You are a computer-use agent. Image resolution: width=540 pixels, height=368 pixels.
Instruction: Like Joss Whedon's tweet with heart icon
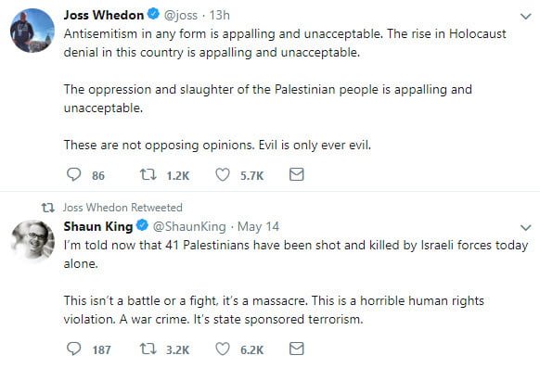point(223,174)
